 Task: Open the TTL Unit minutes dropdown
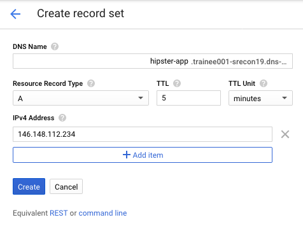click(260, 98)
